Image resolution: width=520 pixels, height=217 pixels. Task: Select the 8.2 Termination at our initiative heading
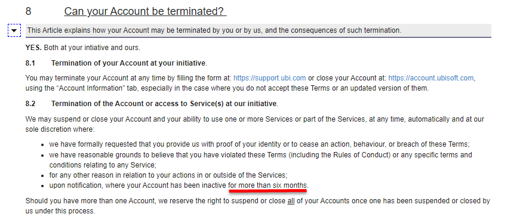pos(152,104)
